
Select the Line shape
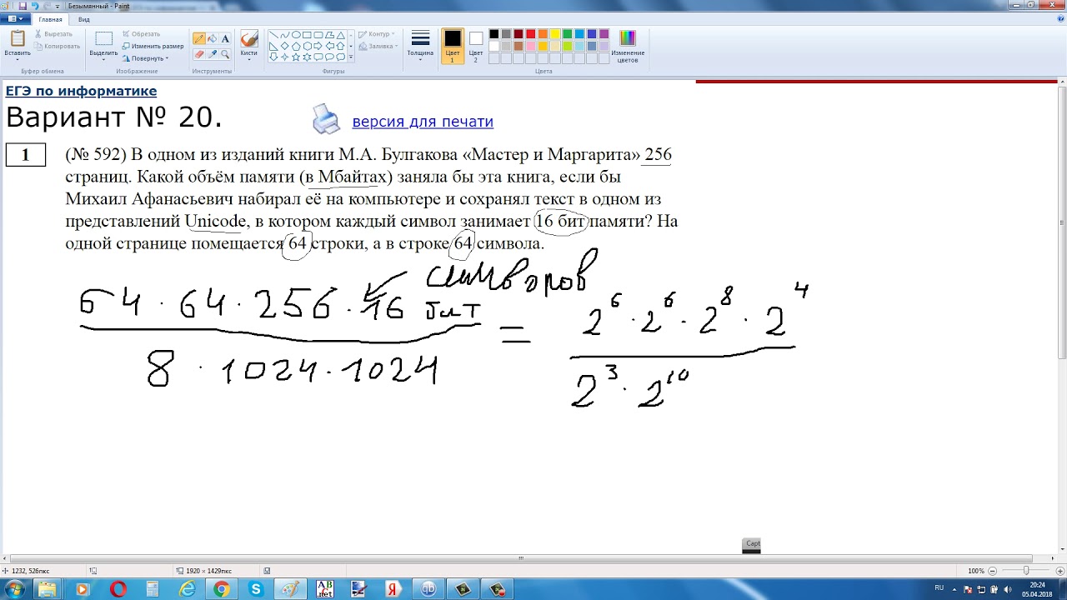(x=273, y=35)
